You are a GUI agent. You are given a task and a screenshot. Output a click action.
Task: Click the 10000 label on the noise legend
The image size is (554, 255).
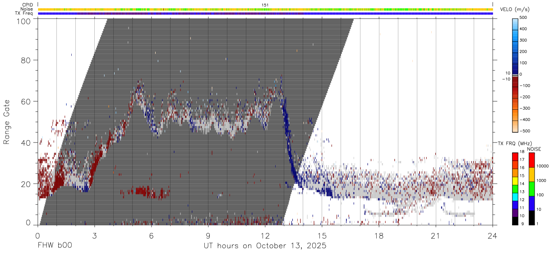pos(544,166)
